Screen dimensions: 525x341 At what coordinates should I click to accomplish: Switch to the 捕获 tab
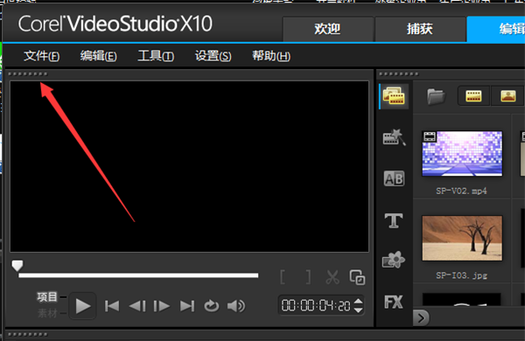pos(420,29)
